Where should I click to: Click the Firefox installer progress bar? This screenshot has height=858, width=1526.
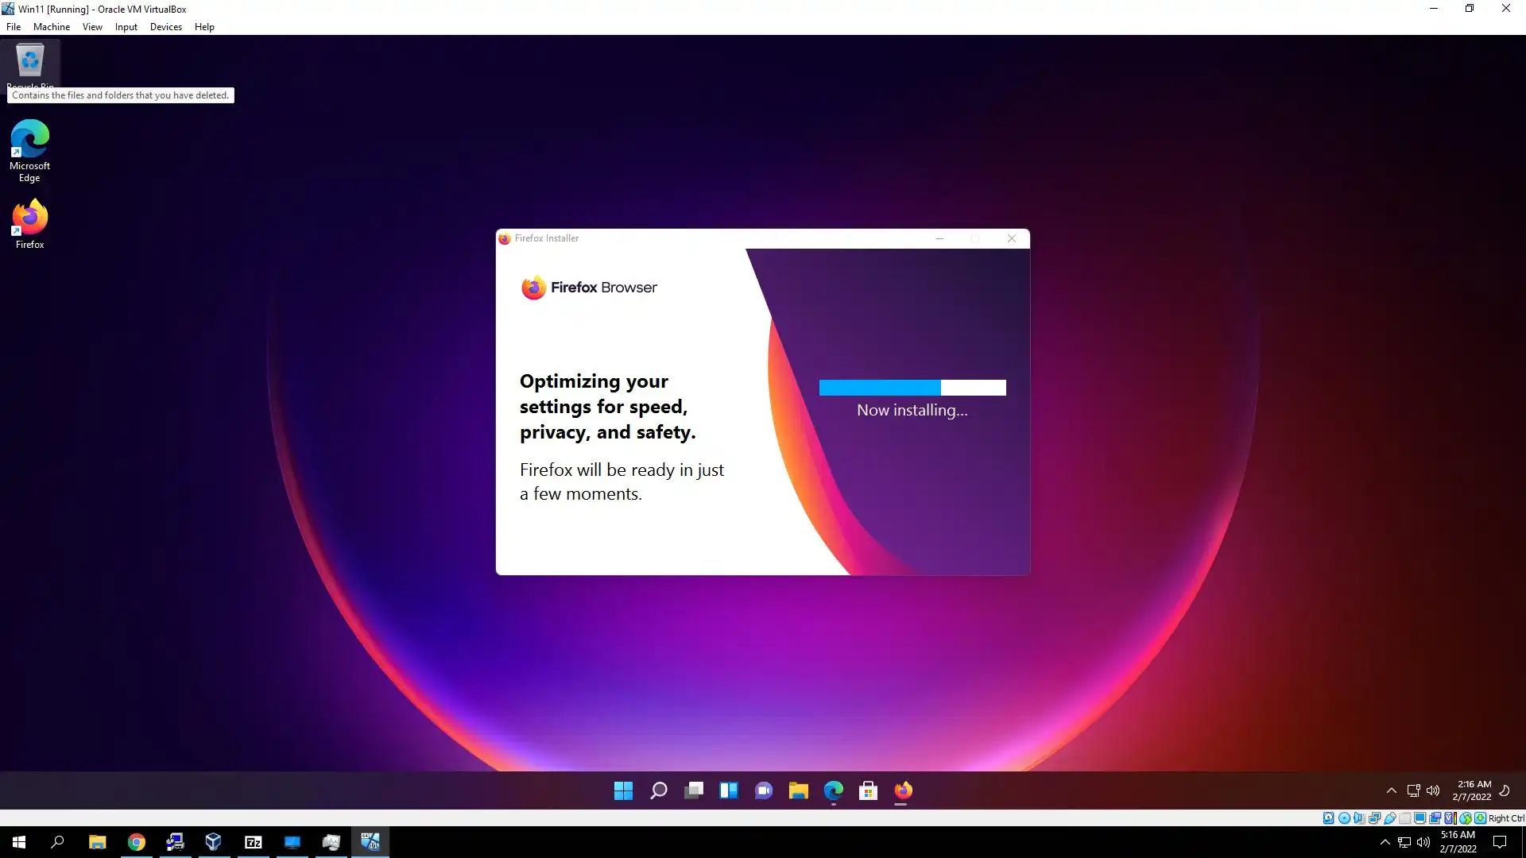coord(912,388)
